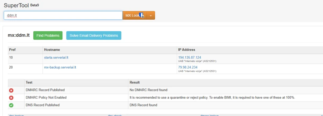Viewport: 323px width, 116px height.
Task: Open IP address 79.98.24.234 link
Action: point(188,67)
